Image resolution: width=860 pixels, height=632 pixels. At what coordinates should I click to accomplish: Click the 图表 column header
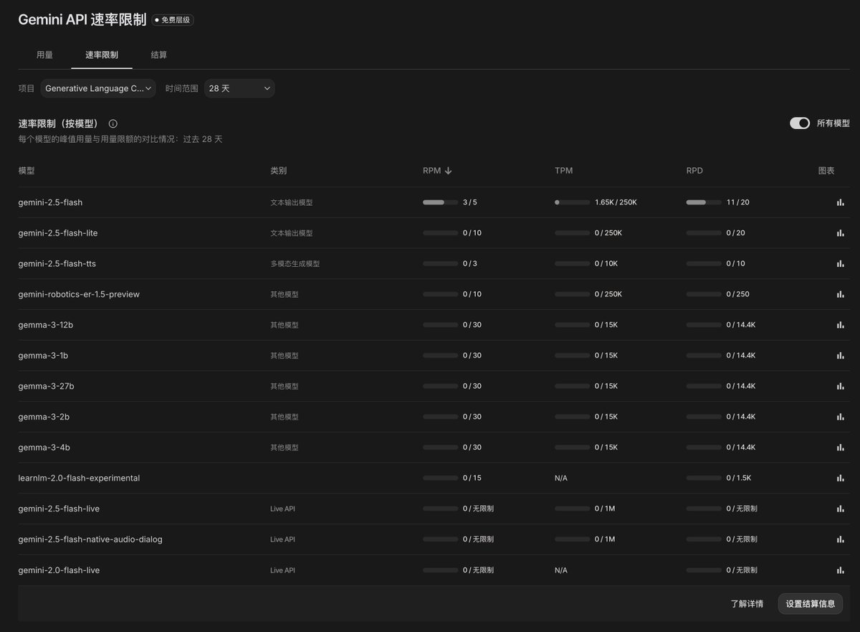pos(826,171)
